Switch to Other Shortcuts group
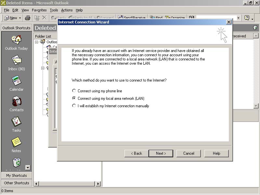The image size is (260, 195). click(17, 183)
